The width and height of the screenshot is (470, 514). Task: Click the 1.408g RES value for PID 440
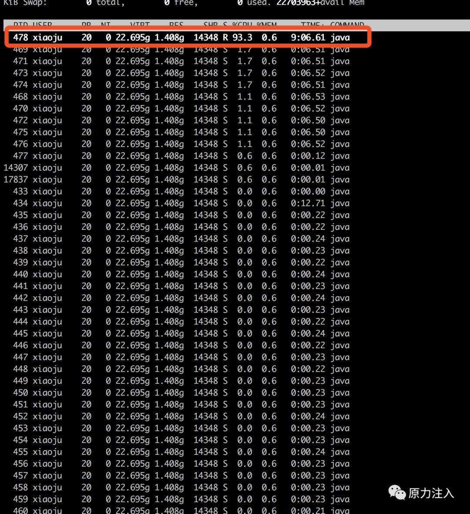click(x=169, y=274)
